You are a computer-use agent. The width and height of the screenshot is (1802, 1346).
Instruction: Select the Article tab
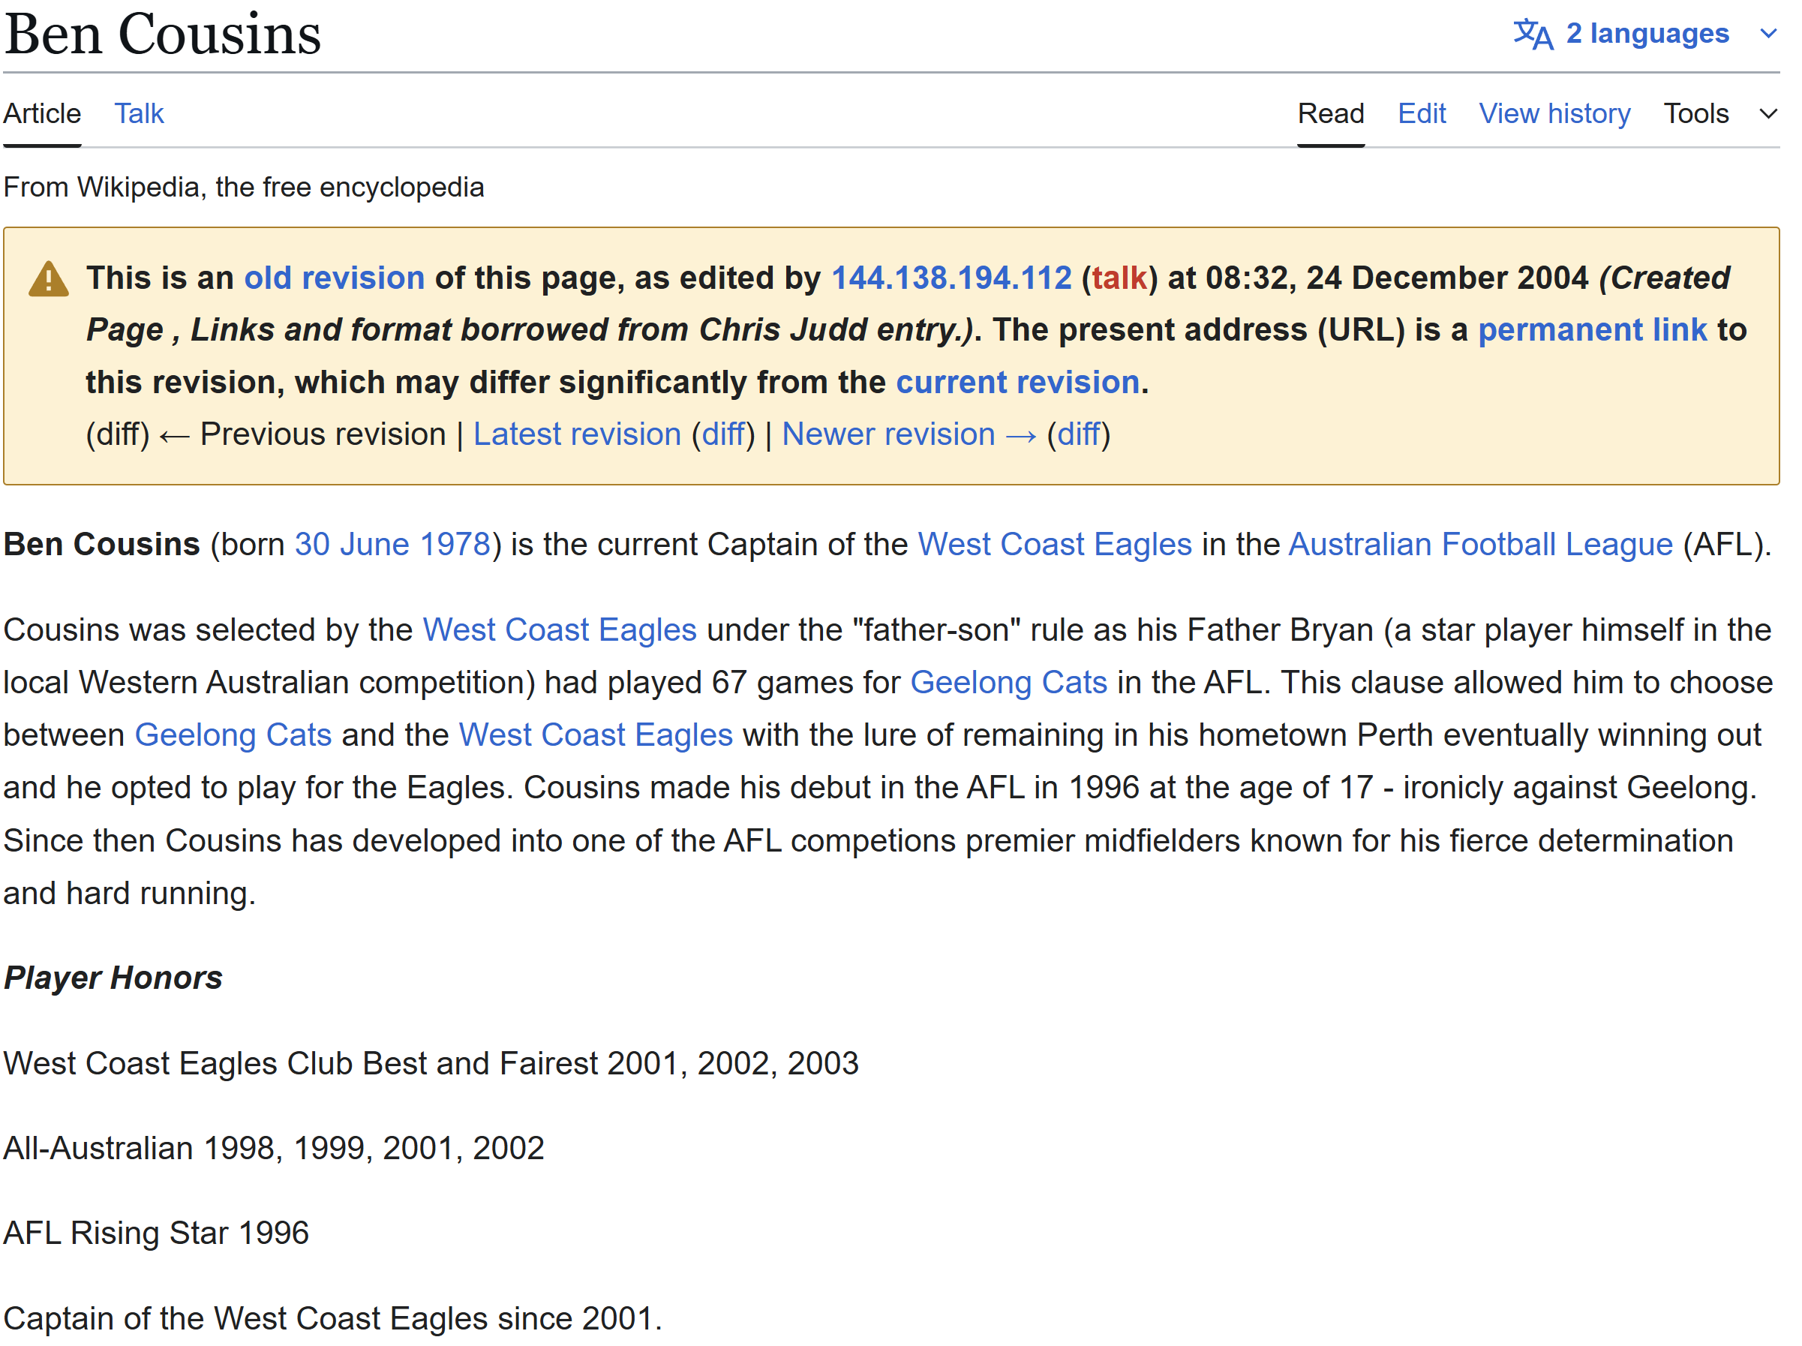pos(42,113)
